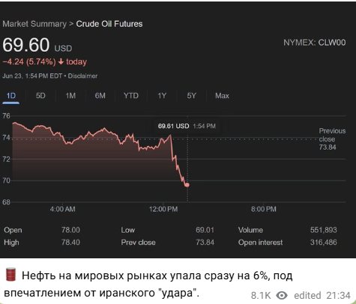Show the 5Y chart range
The image size is (356, 304).
pos(192,96)
